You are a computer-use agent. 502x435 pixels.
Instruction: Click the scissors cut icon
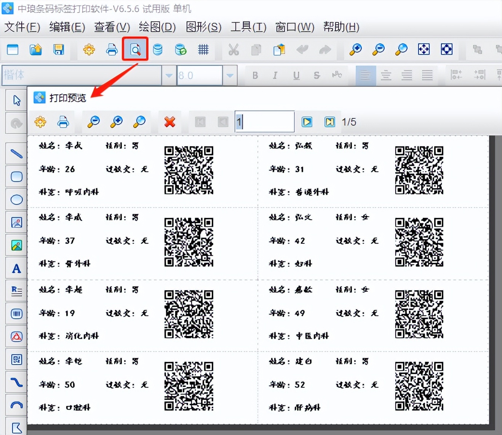pos(233,50)
